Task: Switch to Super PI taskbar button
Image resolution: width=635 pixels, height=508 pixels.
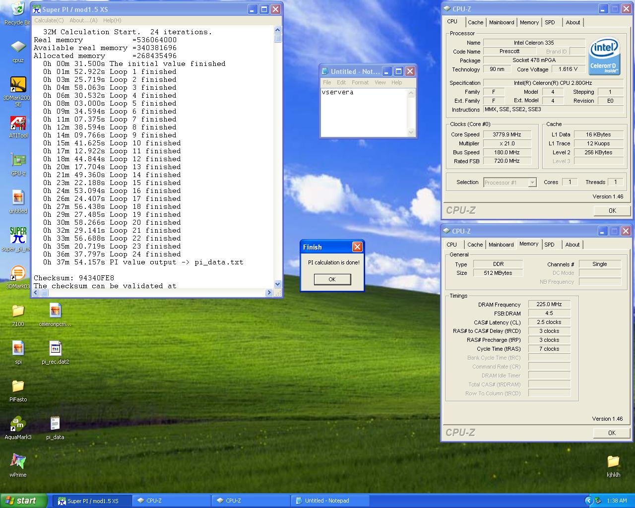Action: coord(93,501)
